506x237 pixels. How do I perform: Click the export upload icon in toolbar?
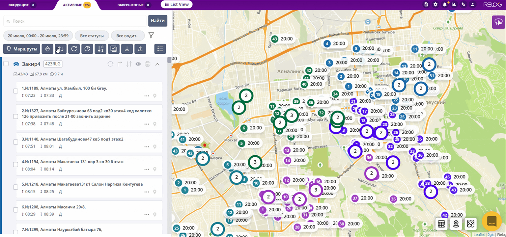(x=140, y=49)
